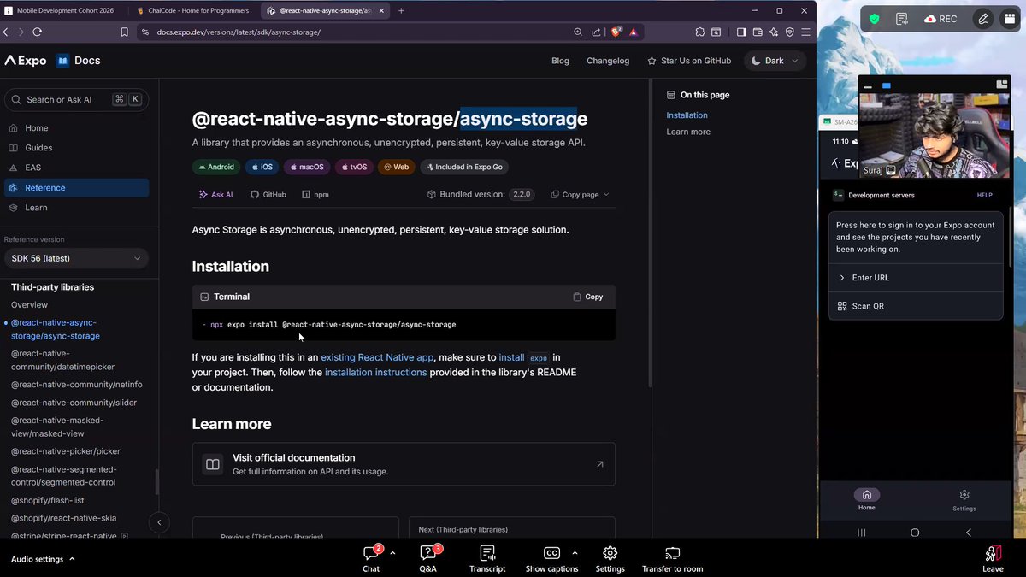Click the share icon in the address bar
Screen dimensions: 1026x577
[596, 32]
